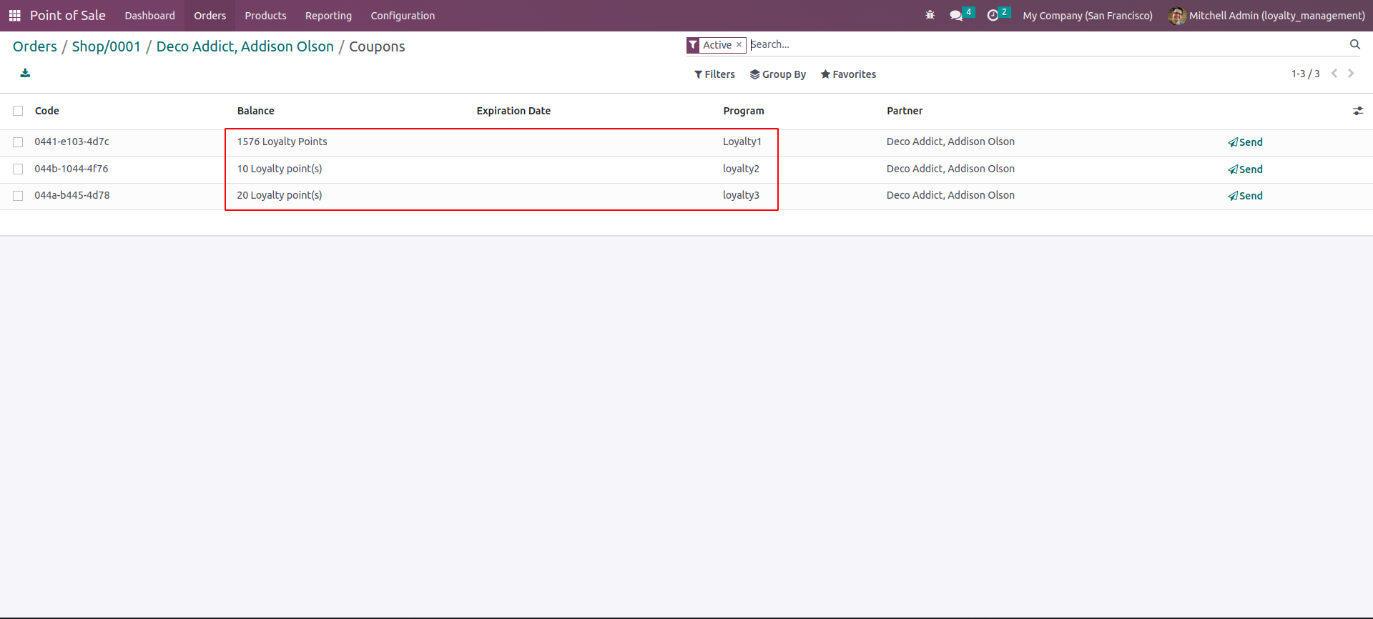Image resolution: width=1373 pixels, height=619 pixels.
Task: Check the row for coupon 0441-e103-4d7c
Action: click(x=18, y=142)
